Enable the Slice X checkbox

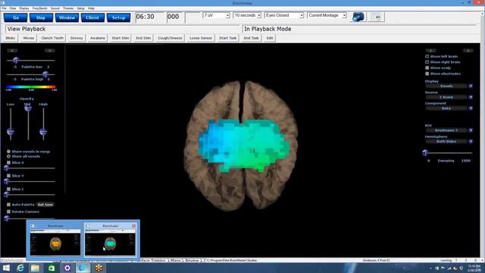(x=8, y=162)
